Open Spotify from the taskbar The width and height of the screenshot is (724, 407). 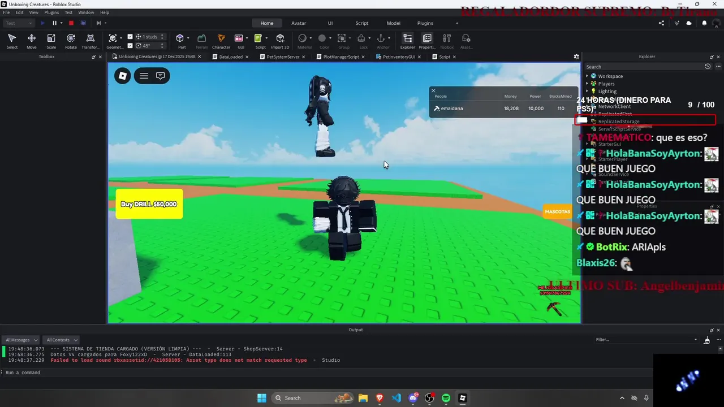446,398
